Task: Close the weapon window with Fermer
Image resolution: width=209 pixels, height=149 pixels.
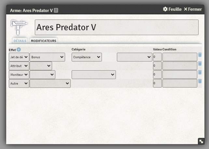Action: click(x=193, y=9)
